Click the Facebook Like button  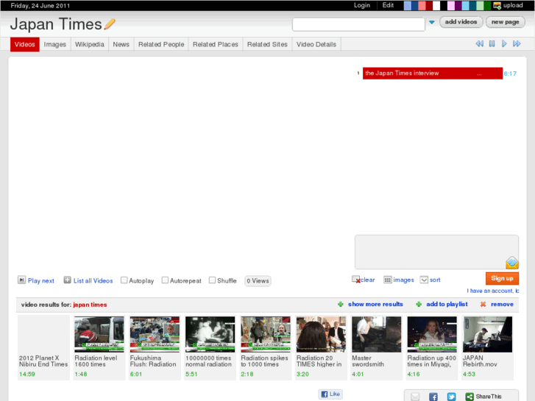330,394
